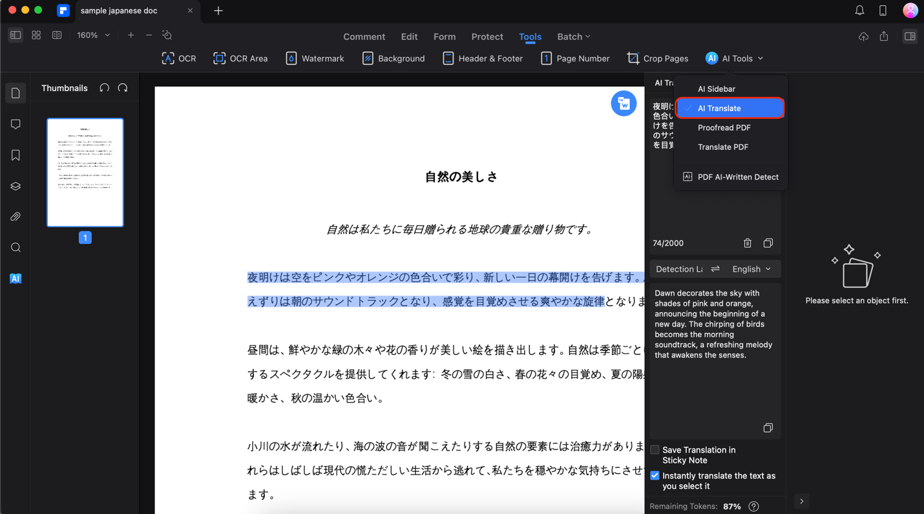The width and height of the screenshot is (924, 514).
Task: Toggle the right properties panel
Action: [910, 36]
